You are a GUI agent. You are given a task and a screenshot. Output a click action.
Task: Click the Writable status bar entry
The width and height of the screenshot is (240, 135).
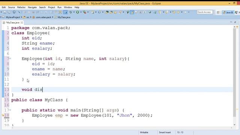[x=144, y=132]
